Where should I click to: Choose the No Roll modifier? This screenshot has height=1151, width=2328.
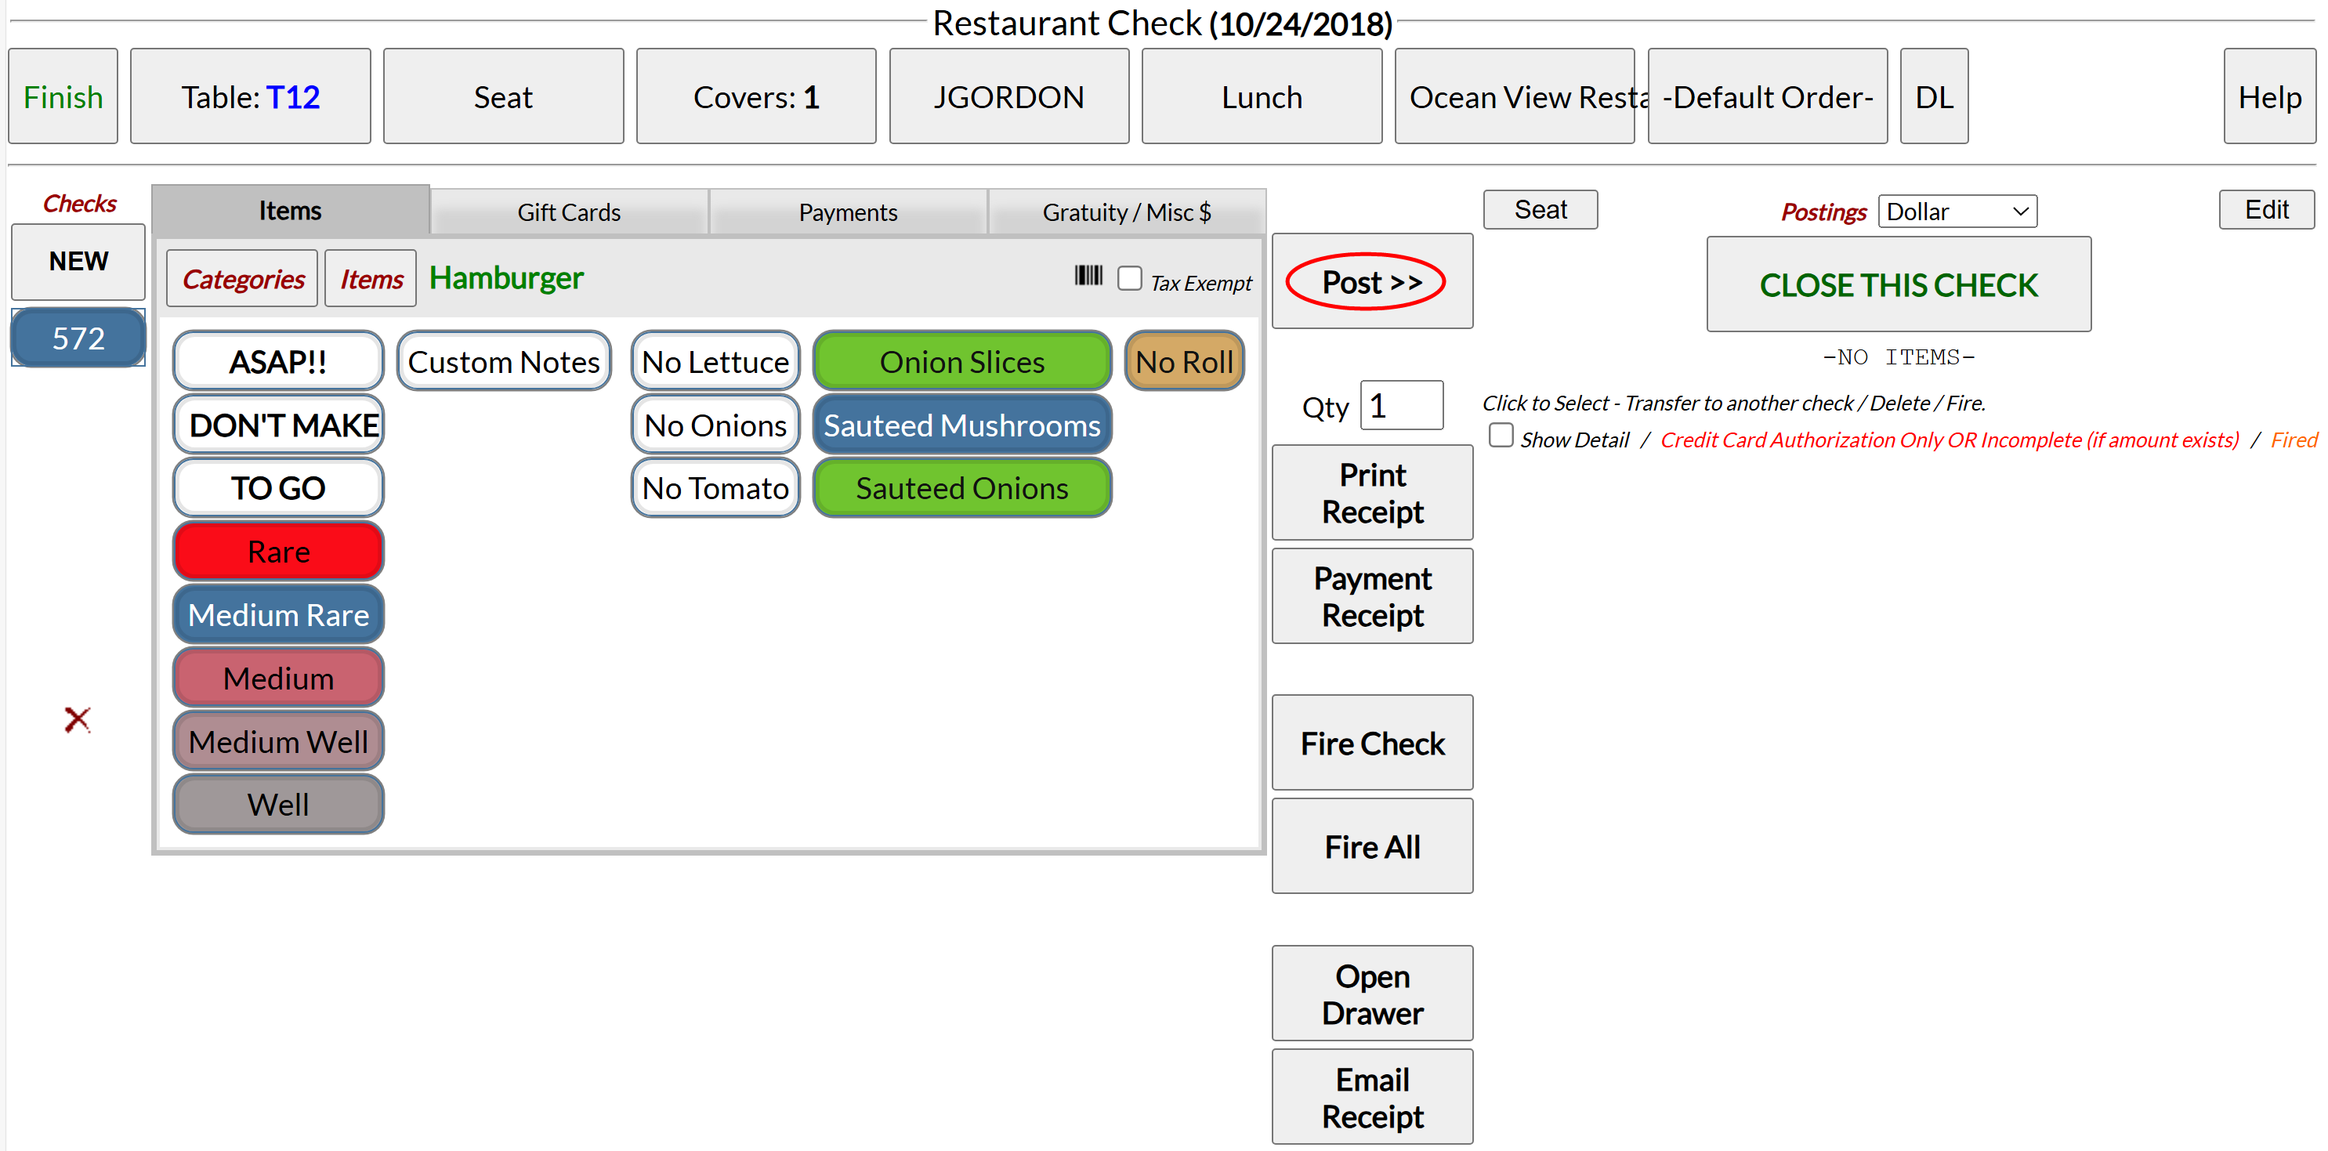click(x=1183, y=361)
